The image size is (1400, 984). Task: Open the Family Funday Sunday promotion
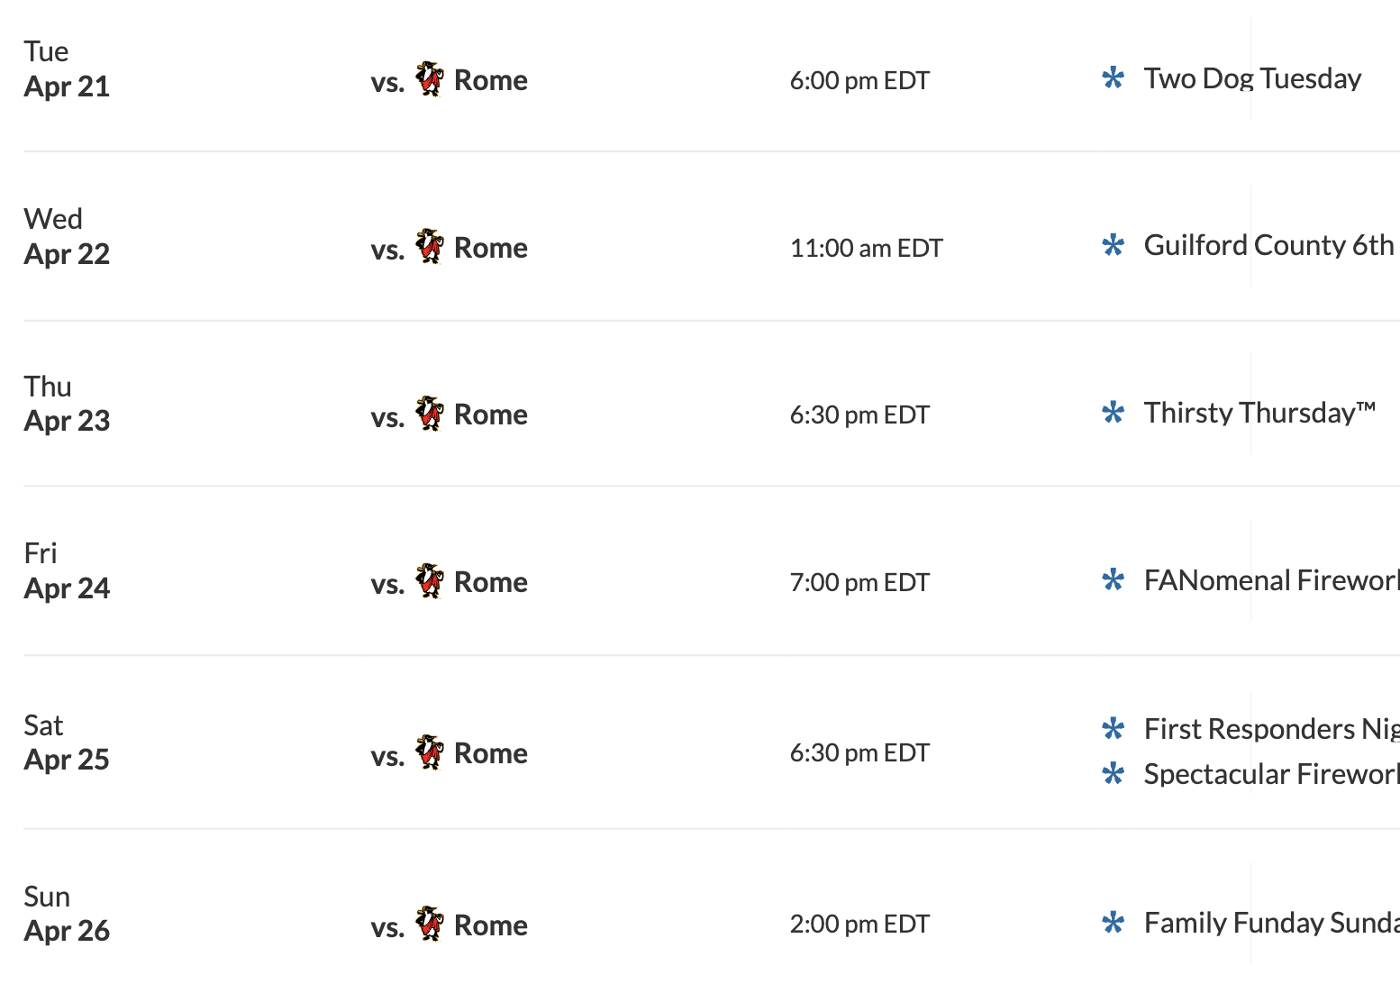pyautogui.click(x=1271, y=923)
